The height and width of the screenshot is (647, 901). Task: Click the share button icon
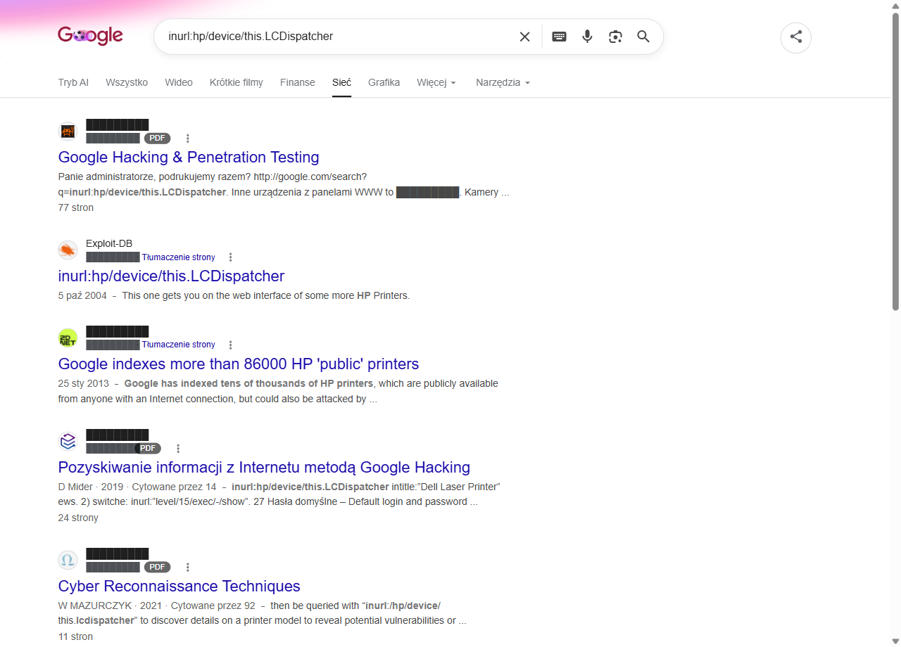click(796, 37)
